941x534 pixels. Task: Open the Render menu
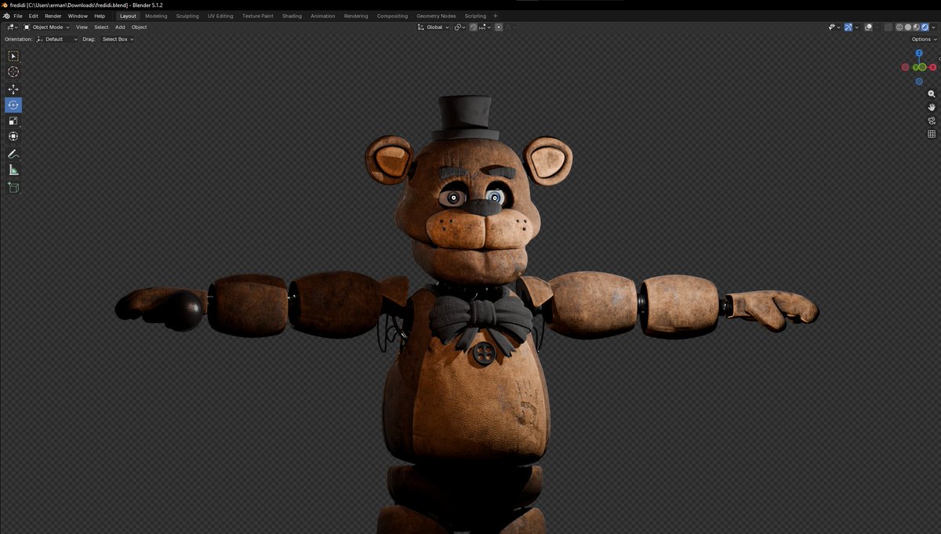pyautogui.click(x=53, y=16)
